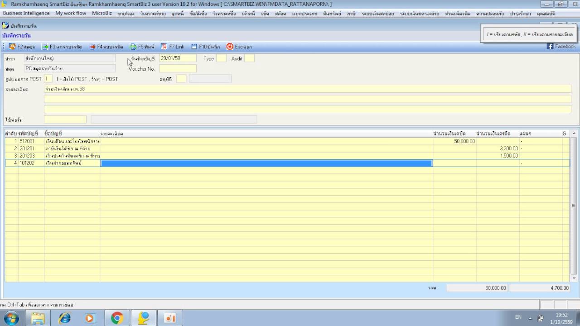This screenshot has height=326, width=580.
Task: Click the credit amount 1,500.00 cell
Action: click(x=498, y=156)
